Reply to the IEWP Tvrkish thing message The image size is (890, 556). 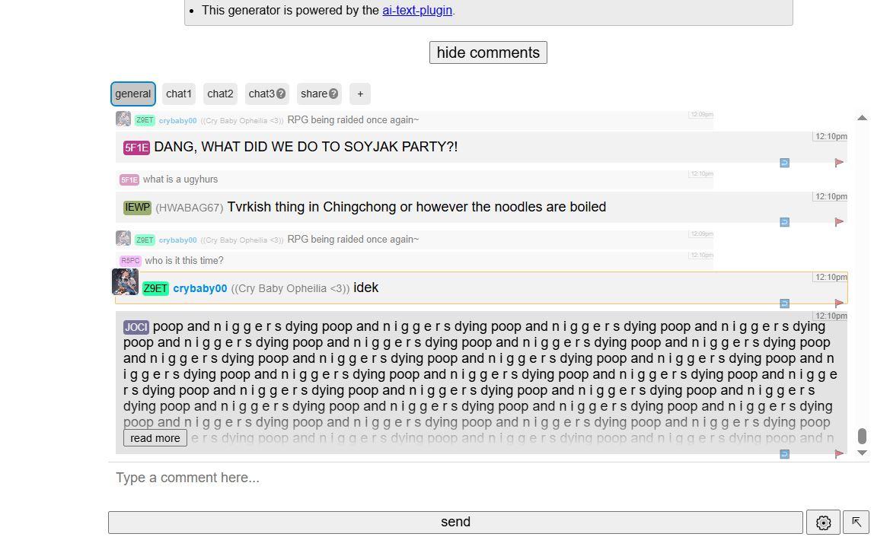pyautogui.click(x=784, y=222)
